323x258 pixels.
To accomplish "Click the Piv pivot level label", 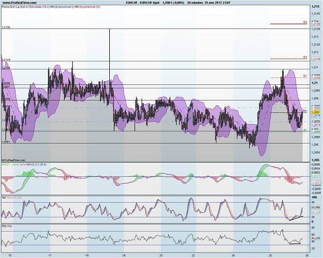I will click(x=305, y=111).
